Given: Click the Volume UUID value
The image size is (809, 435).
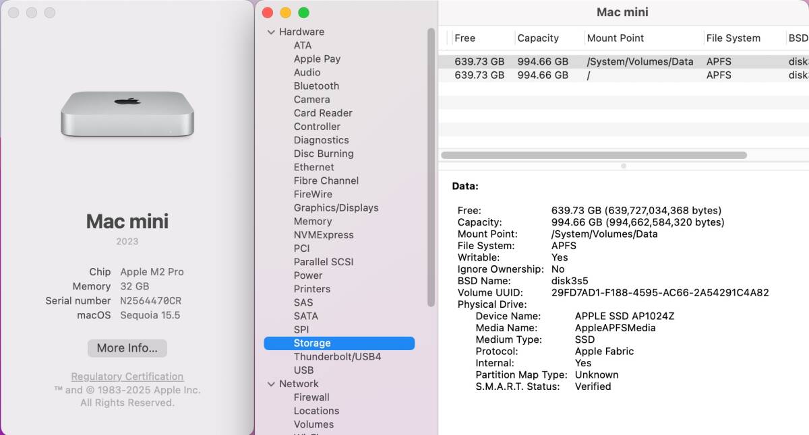Looking at the screenshot, I should [x=660, y=293].
